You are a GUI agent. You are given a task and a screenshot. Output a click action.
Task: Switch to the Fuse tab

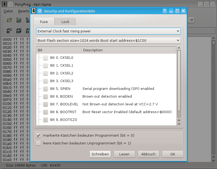[44, 22]
